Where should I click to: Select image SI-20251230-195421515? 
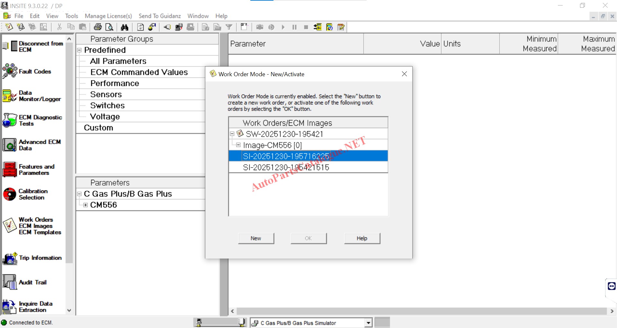(286, 168)
